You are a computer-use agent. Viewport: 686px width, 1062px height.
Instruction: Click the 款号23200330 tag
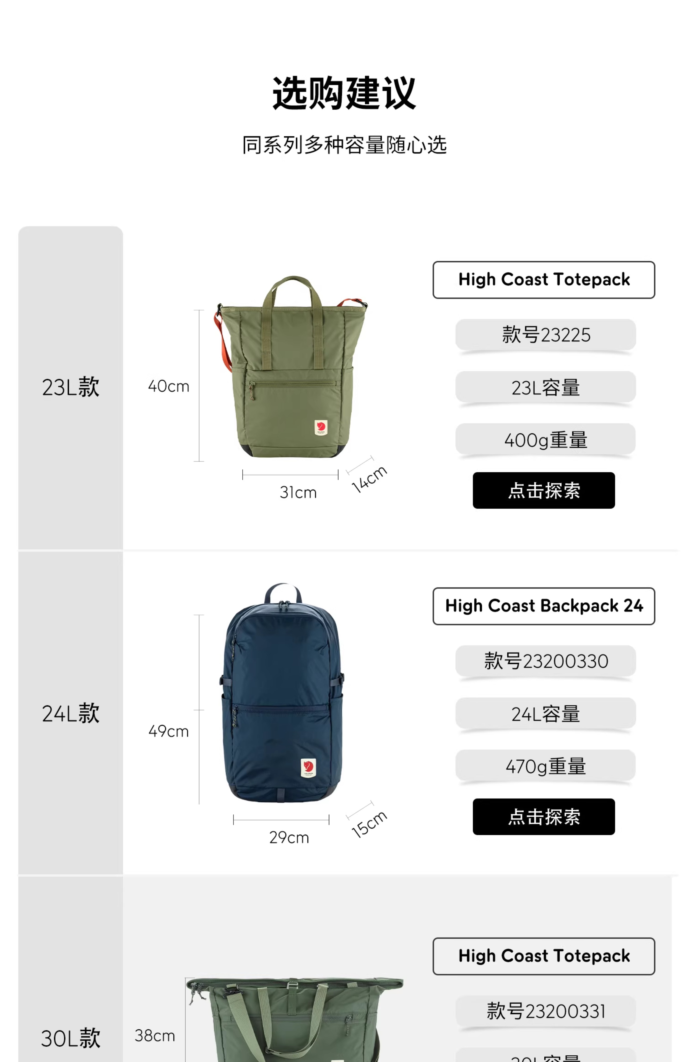click(546, 661)
